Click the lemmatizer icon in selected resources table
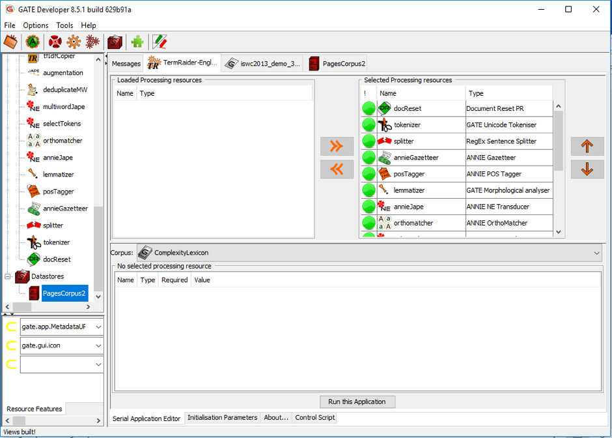The height and width of the screenshot is (438, 612). point(384,190)
